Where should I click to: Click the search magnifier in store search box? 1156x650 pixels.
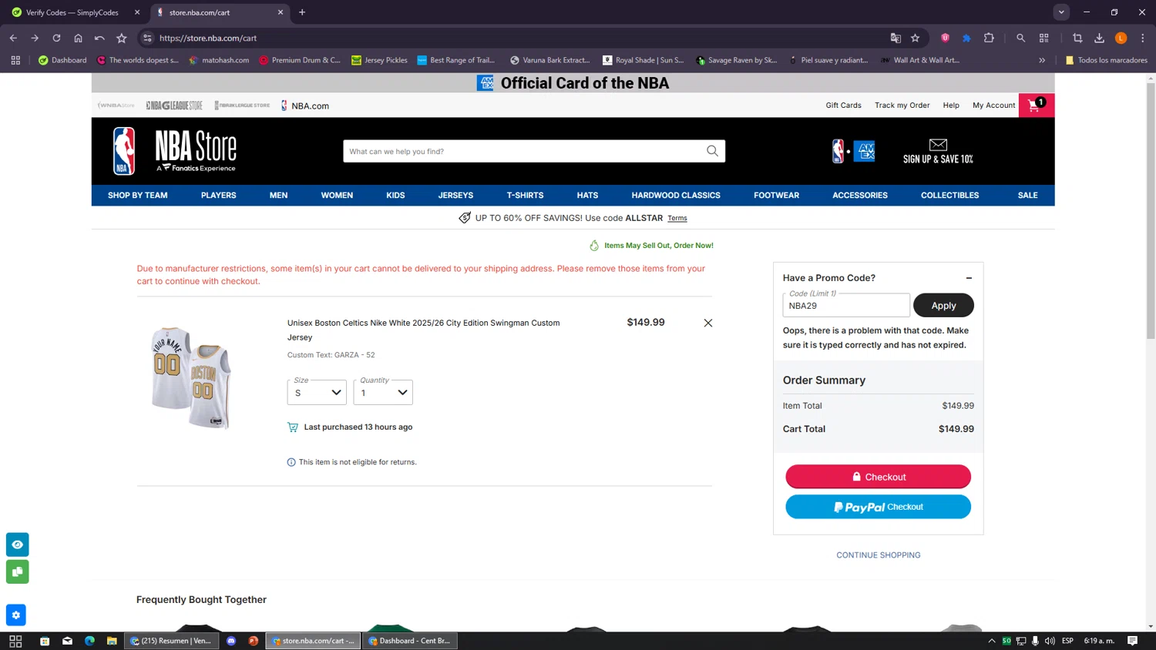point(712,151)
